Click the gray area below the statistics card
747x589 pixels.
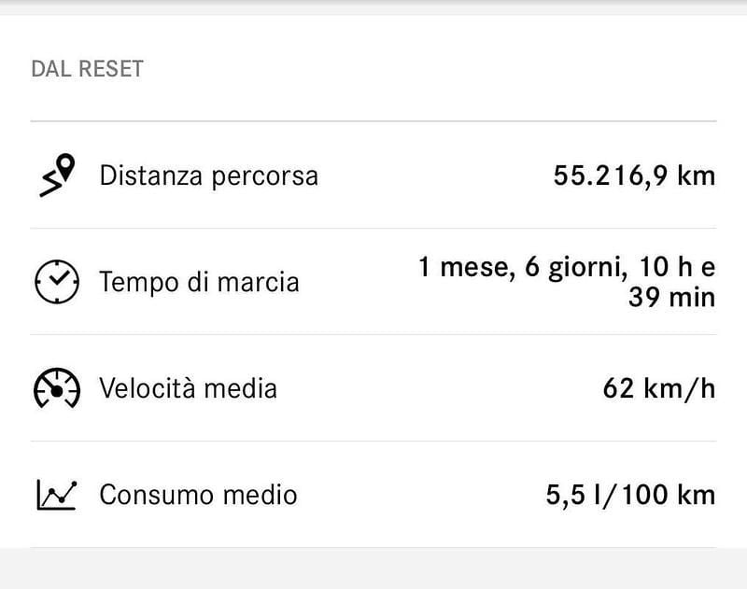click(373, 569)
